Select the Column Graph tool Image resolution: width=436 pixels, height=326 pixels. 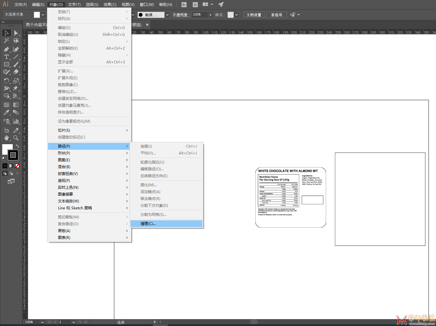[16, 121]
